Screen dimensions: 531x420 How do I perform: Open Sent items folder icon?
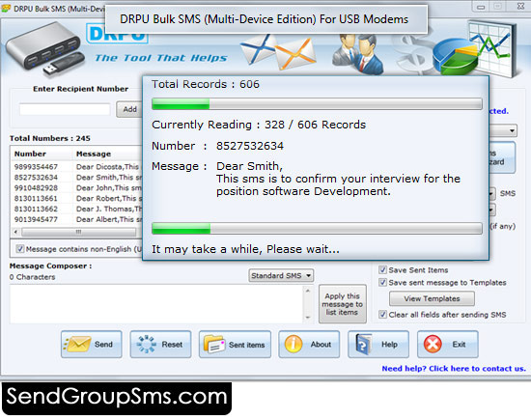tap(214, 344)
